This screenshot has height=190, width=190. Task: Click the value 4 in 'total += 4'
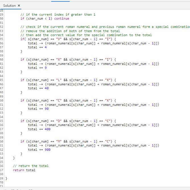tap(46, 47)
